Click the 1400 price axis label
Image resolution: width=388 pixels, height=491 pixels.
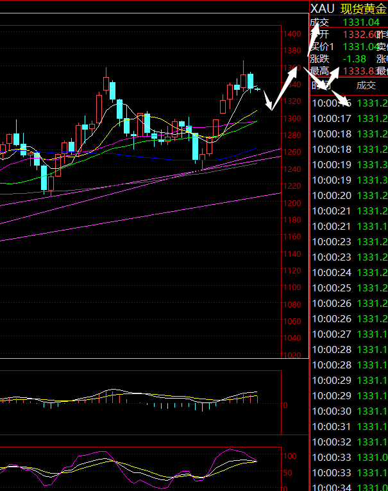[x=292, y=34]
